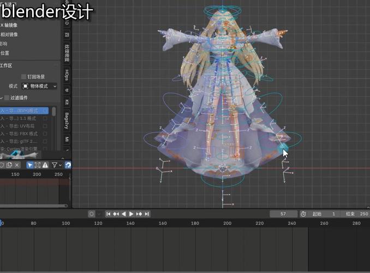Toggle the warning triangle errors filter
The width and height of the screenshot is (370, 273).
click(x=45, y=165)
